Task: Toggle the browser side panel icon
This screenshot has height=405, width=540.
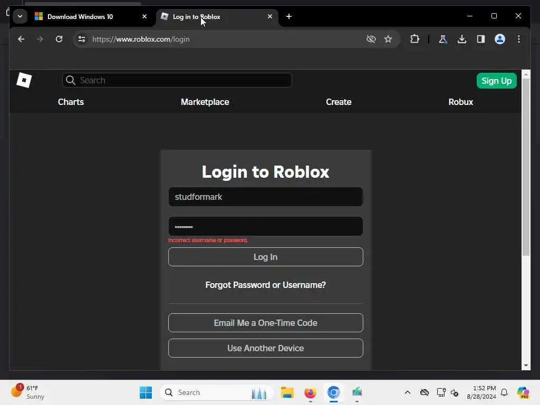Action: click(x=481, y=39)
